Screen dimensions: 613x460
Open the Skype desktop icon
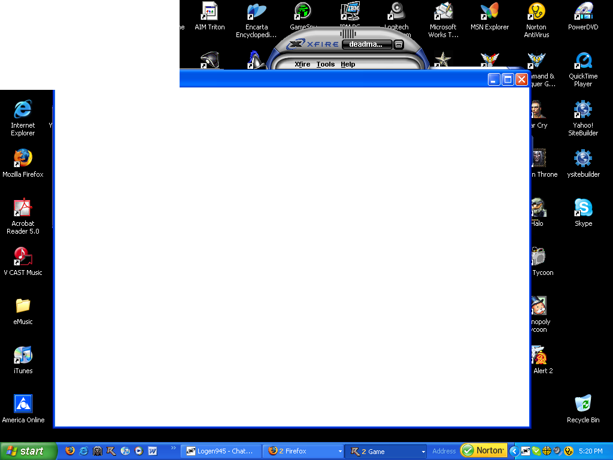(x=583, y=208)
